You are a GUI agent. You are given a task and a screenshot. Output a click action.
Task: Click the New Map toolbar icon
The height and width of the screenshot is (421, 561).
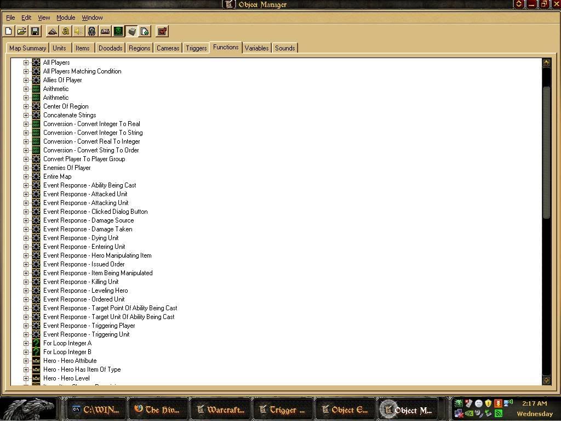[9, 31]
